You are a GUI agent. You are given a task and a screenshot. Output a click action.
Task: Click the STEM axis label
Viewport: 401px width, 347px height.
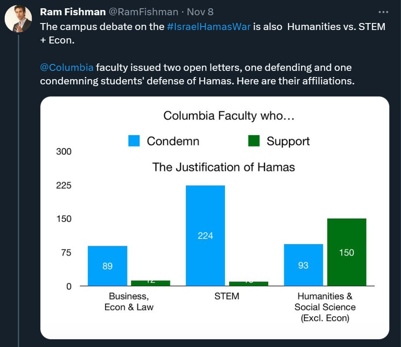pos(227,296)
